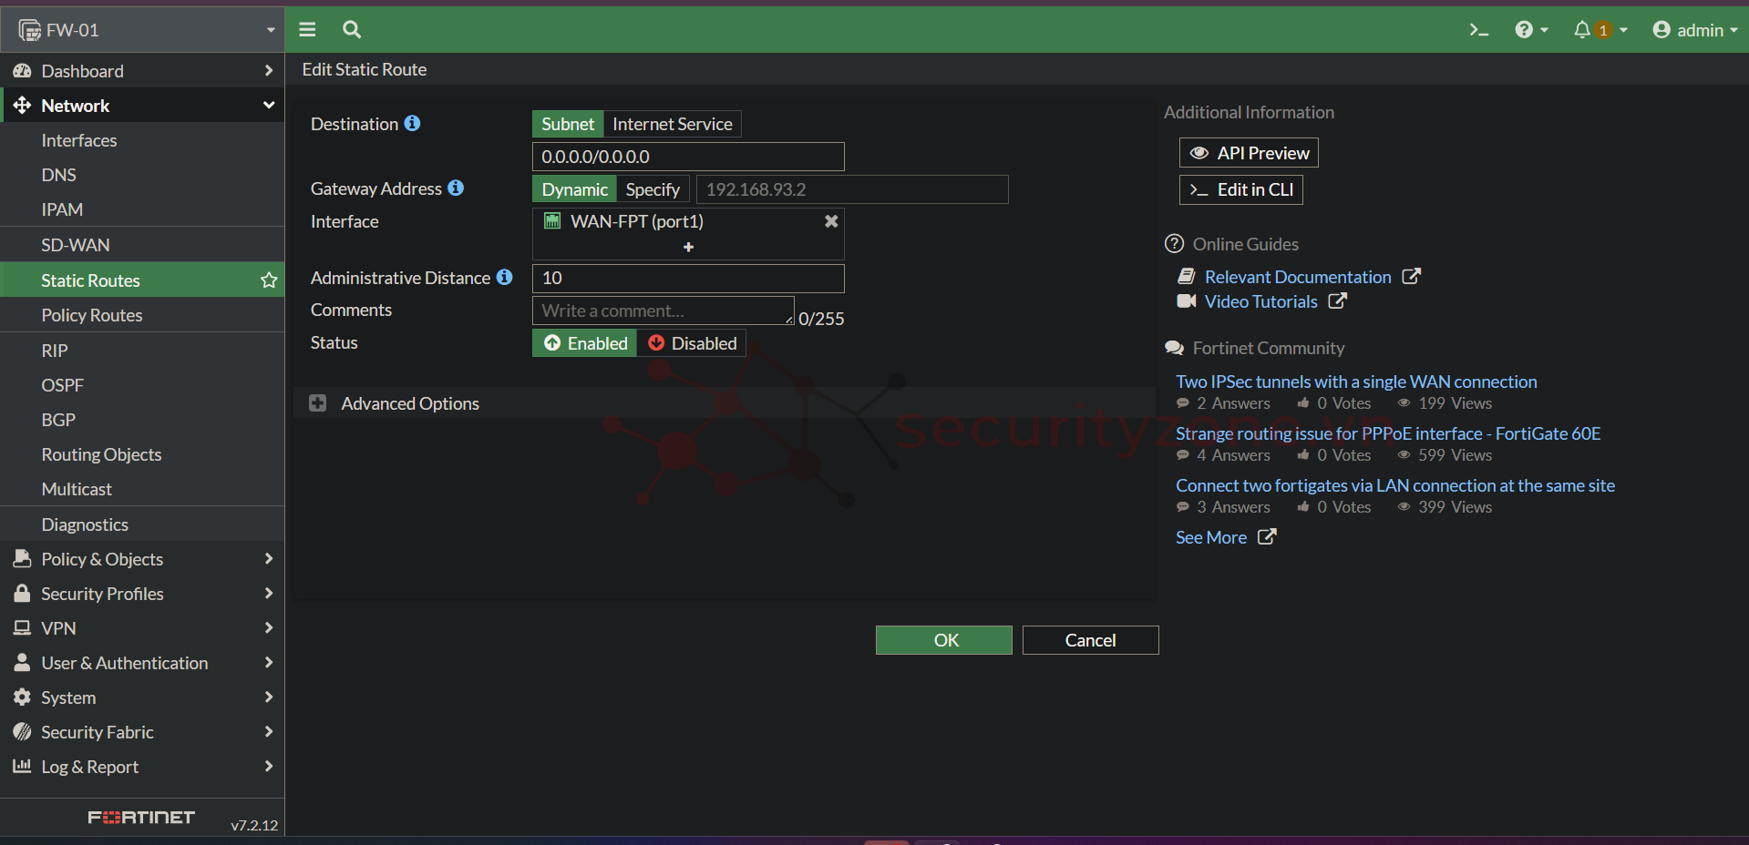Add interface using the plus icon
The width and height of the screenshot is (1749, 845).
(x=688, y=247)
